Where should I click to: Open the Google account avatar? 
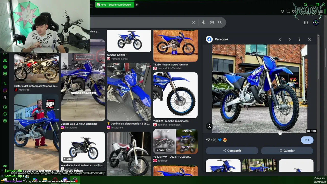[316, 22]
